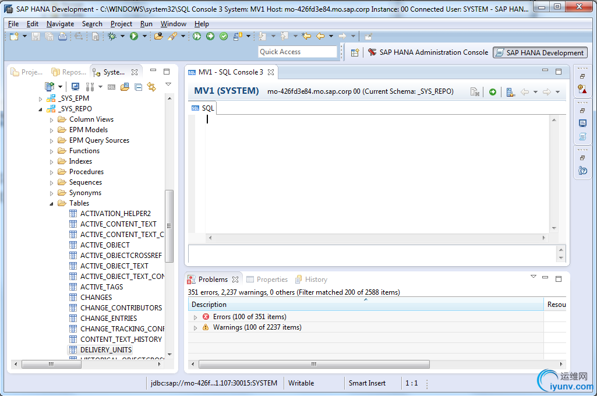Open the Window menu
Screen dimensions: 597x396
173,24
